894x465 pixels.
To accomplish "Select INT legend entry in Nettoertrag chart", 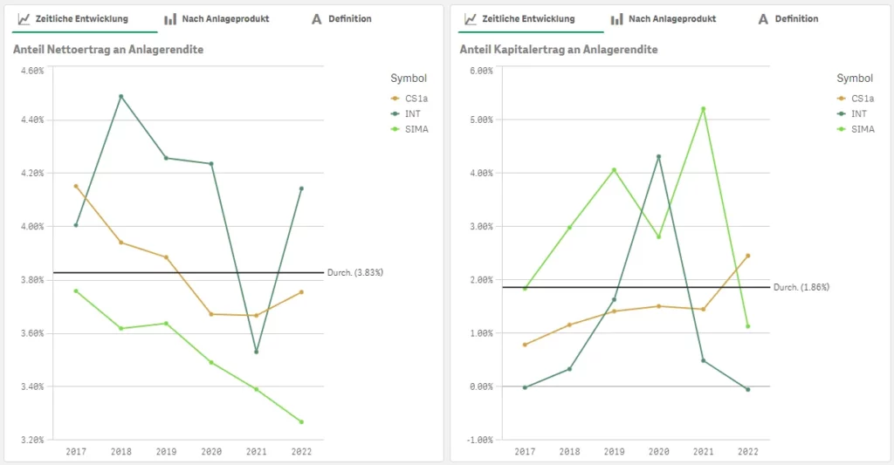I will pos(411,114).
